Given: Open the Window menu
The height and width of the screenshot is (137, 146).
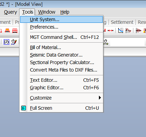Looking at the screenshot, I should pos(47,12).
